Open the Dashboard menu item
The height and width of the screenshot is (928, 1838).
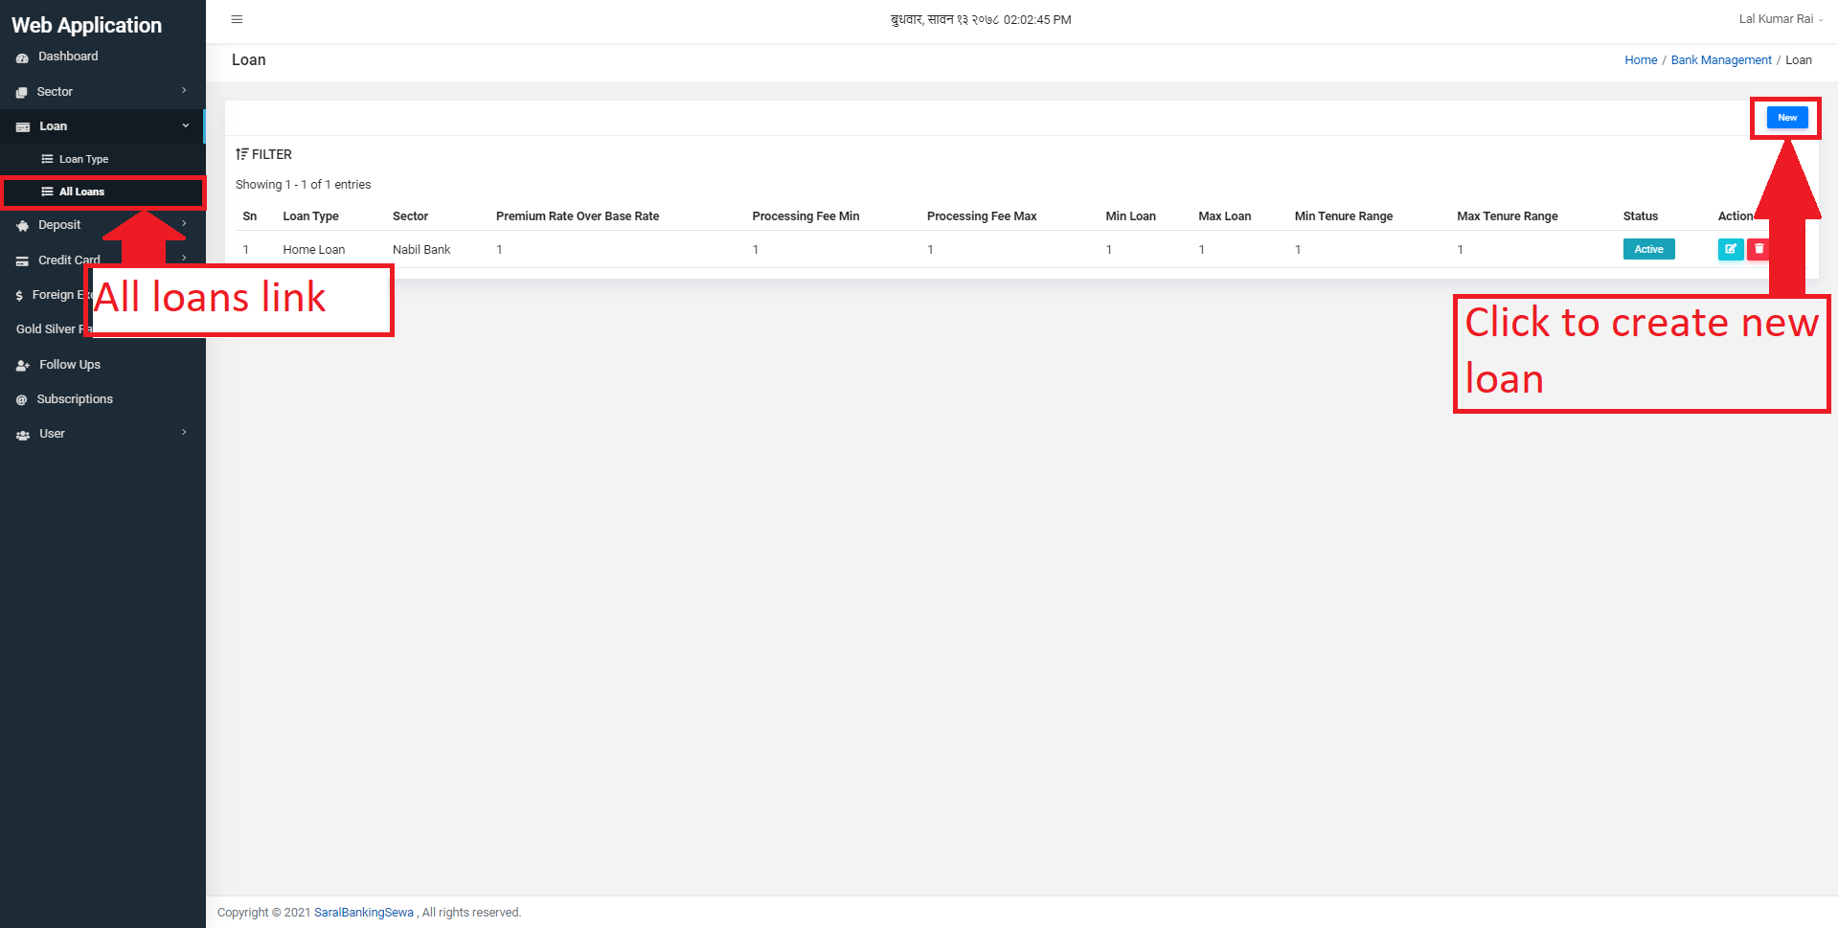click(102, 57)
